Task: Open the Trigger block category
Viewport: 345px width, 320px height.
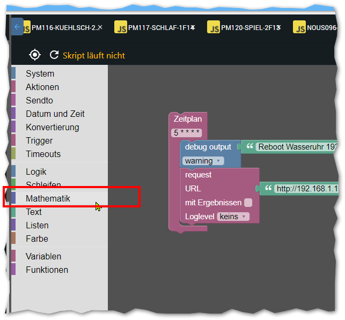Action: 39,140
